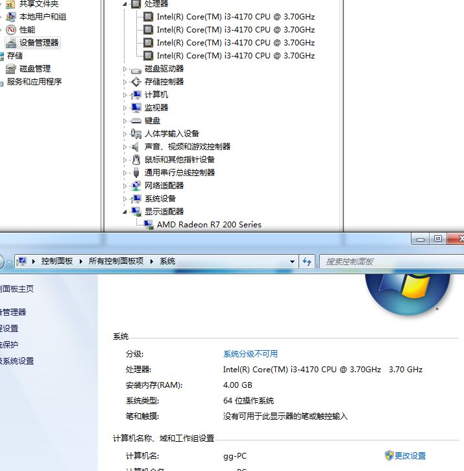Expand the 键盘 node
The width and height of the screenshot is (464, 471).
[125, 121]
